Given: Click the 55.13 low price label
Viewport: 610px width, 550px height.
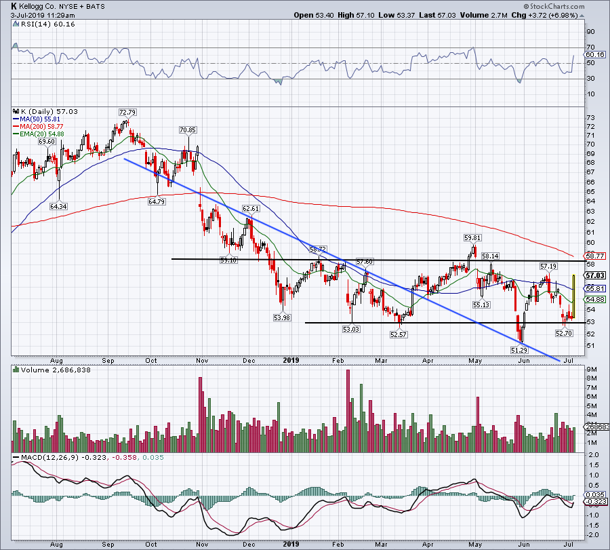Looking at the screenshot, I should 481,305.
